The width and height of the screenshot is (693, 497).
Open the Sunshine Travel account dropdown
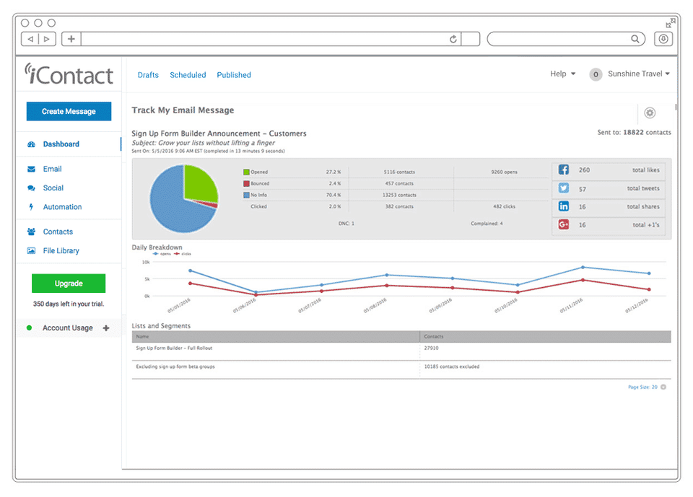[x=638, y=74]
